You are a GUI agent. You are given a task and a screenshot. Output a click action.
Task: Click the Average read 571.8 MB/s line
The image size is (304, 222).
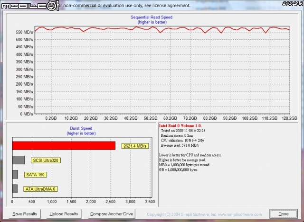pyautogui.click(x=180, y=145)
